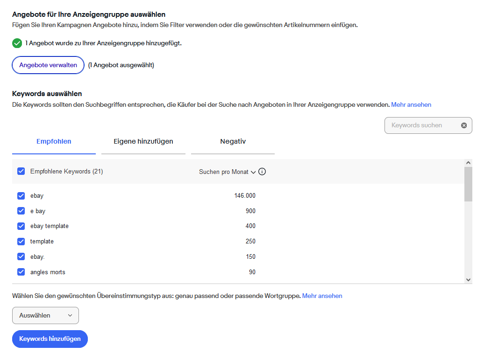
Task: Click the keyword list scrollbar thumb
Action: 469,184
